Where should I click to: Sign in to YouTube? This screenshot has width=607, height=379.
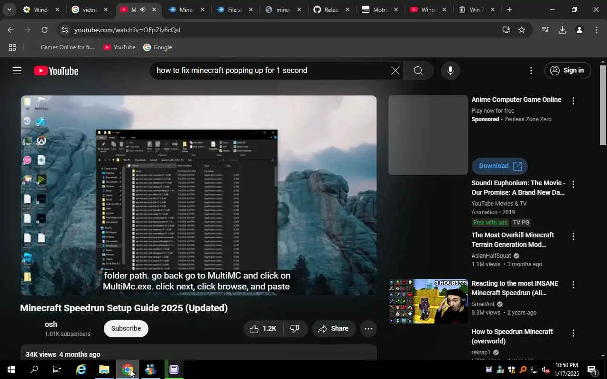coord(567,71)
